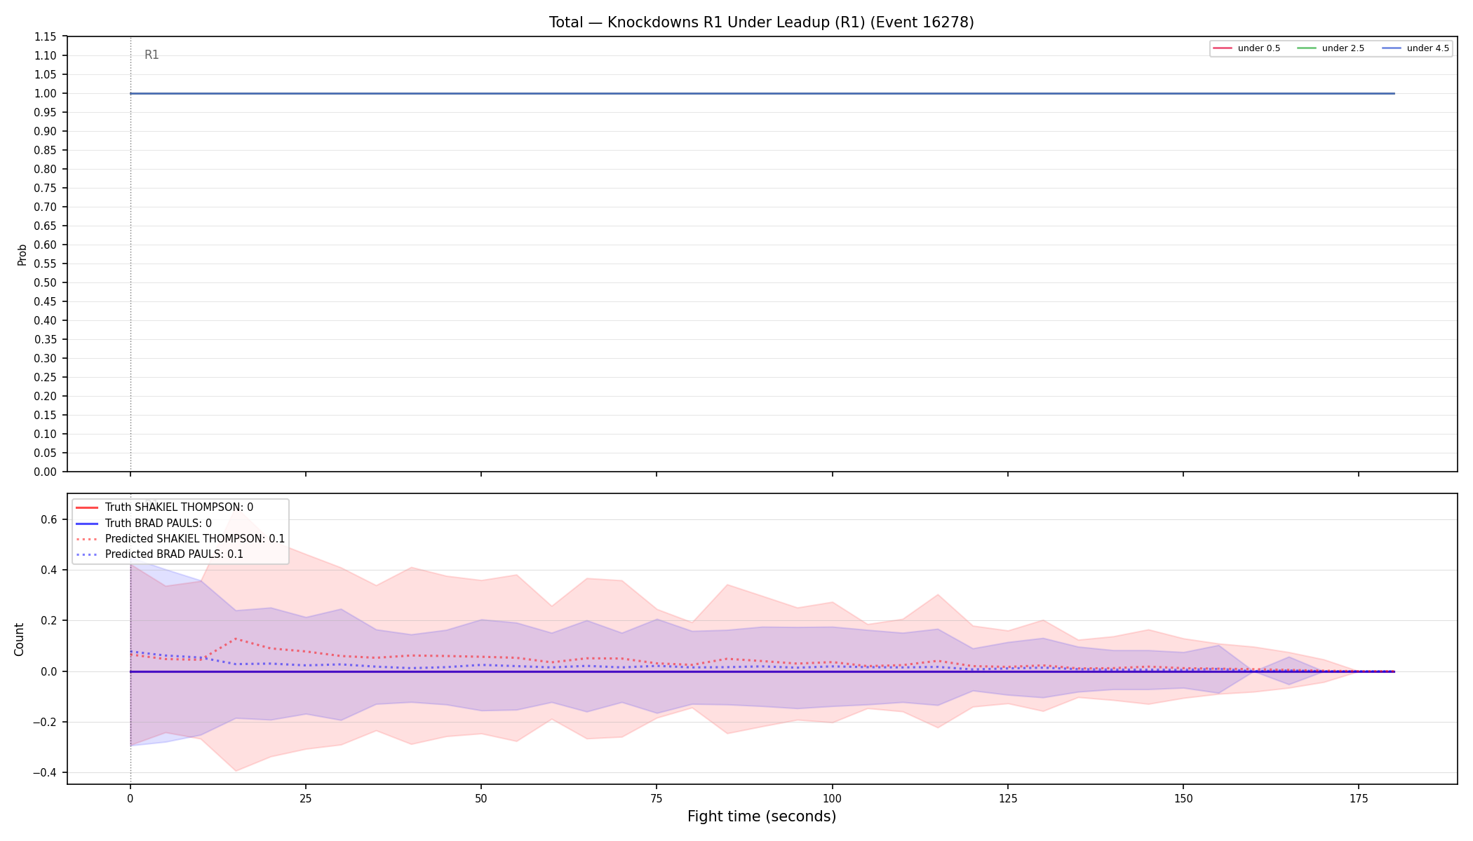Click the 1.00 tick on the Prob axis
The width and height of the screenshot is (1473, 841).
pyautogui.click(x=46, y=93)
